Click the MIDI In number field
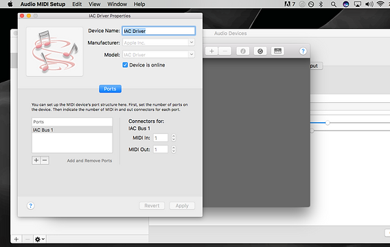The width and height of the screenshot is (390, 247). (x=161, y=138)
